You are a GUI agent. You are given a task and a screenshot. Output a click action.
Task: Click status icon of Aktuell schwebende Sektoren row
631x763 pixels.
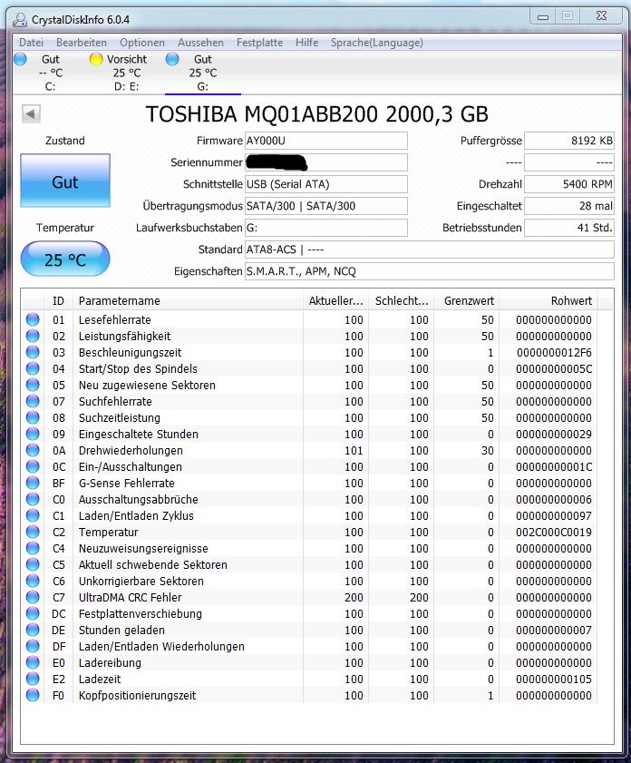[33, 564]
